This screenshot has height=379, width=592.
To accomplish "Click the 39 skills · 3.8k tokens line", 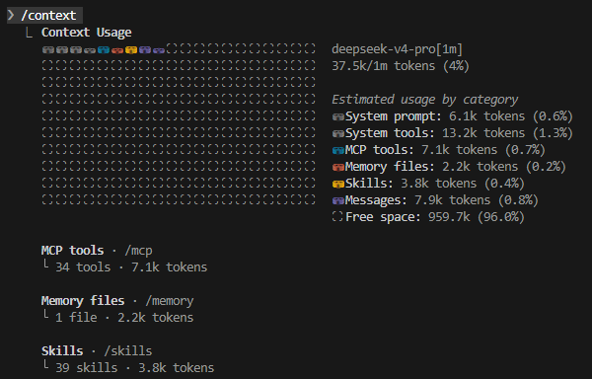I will [x=135, y=368].
